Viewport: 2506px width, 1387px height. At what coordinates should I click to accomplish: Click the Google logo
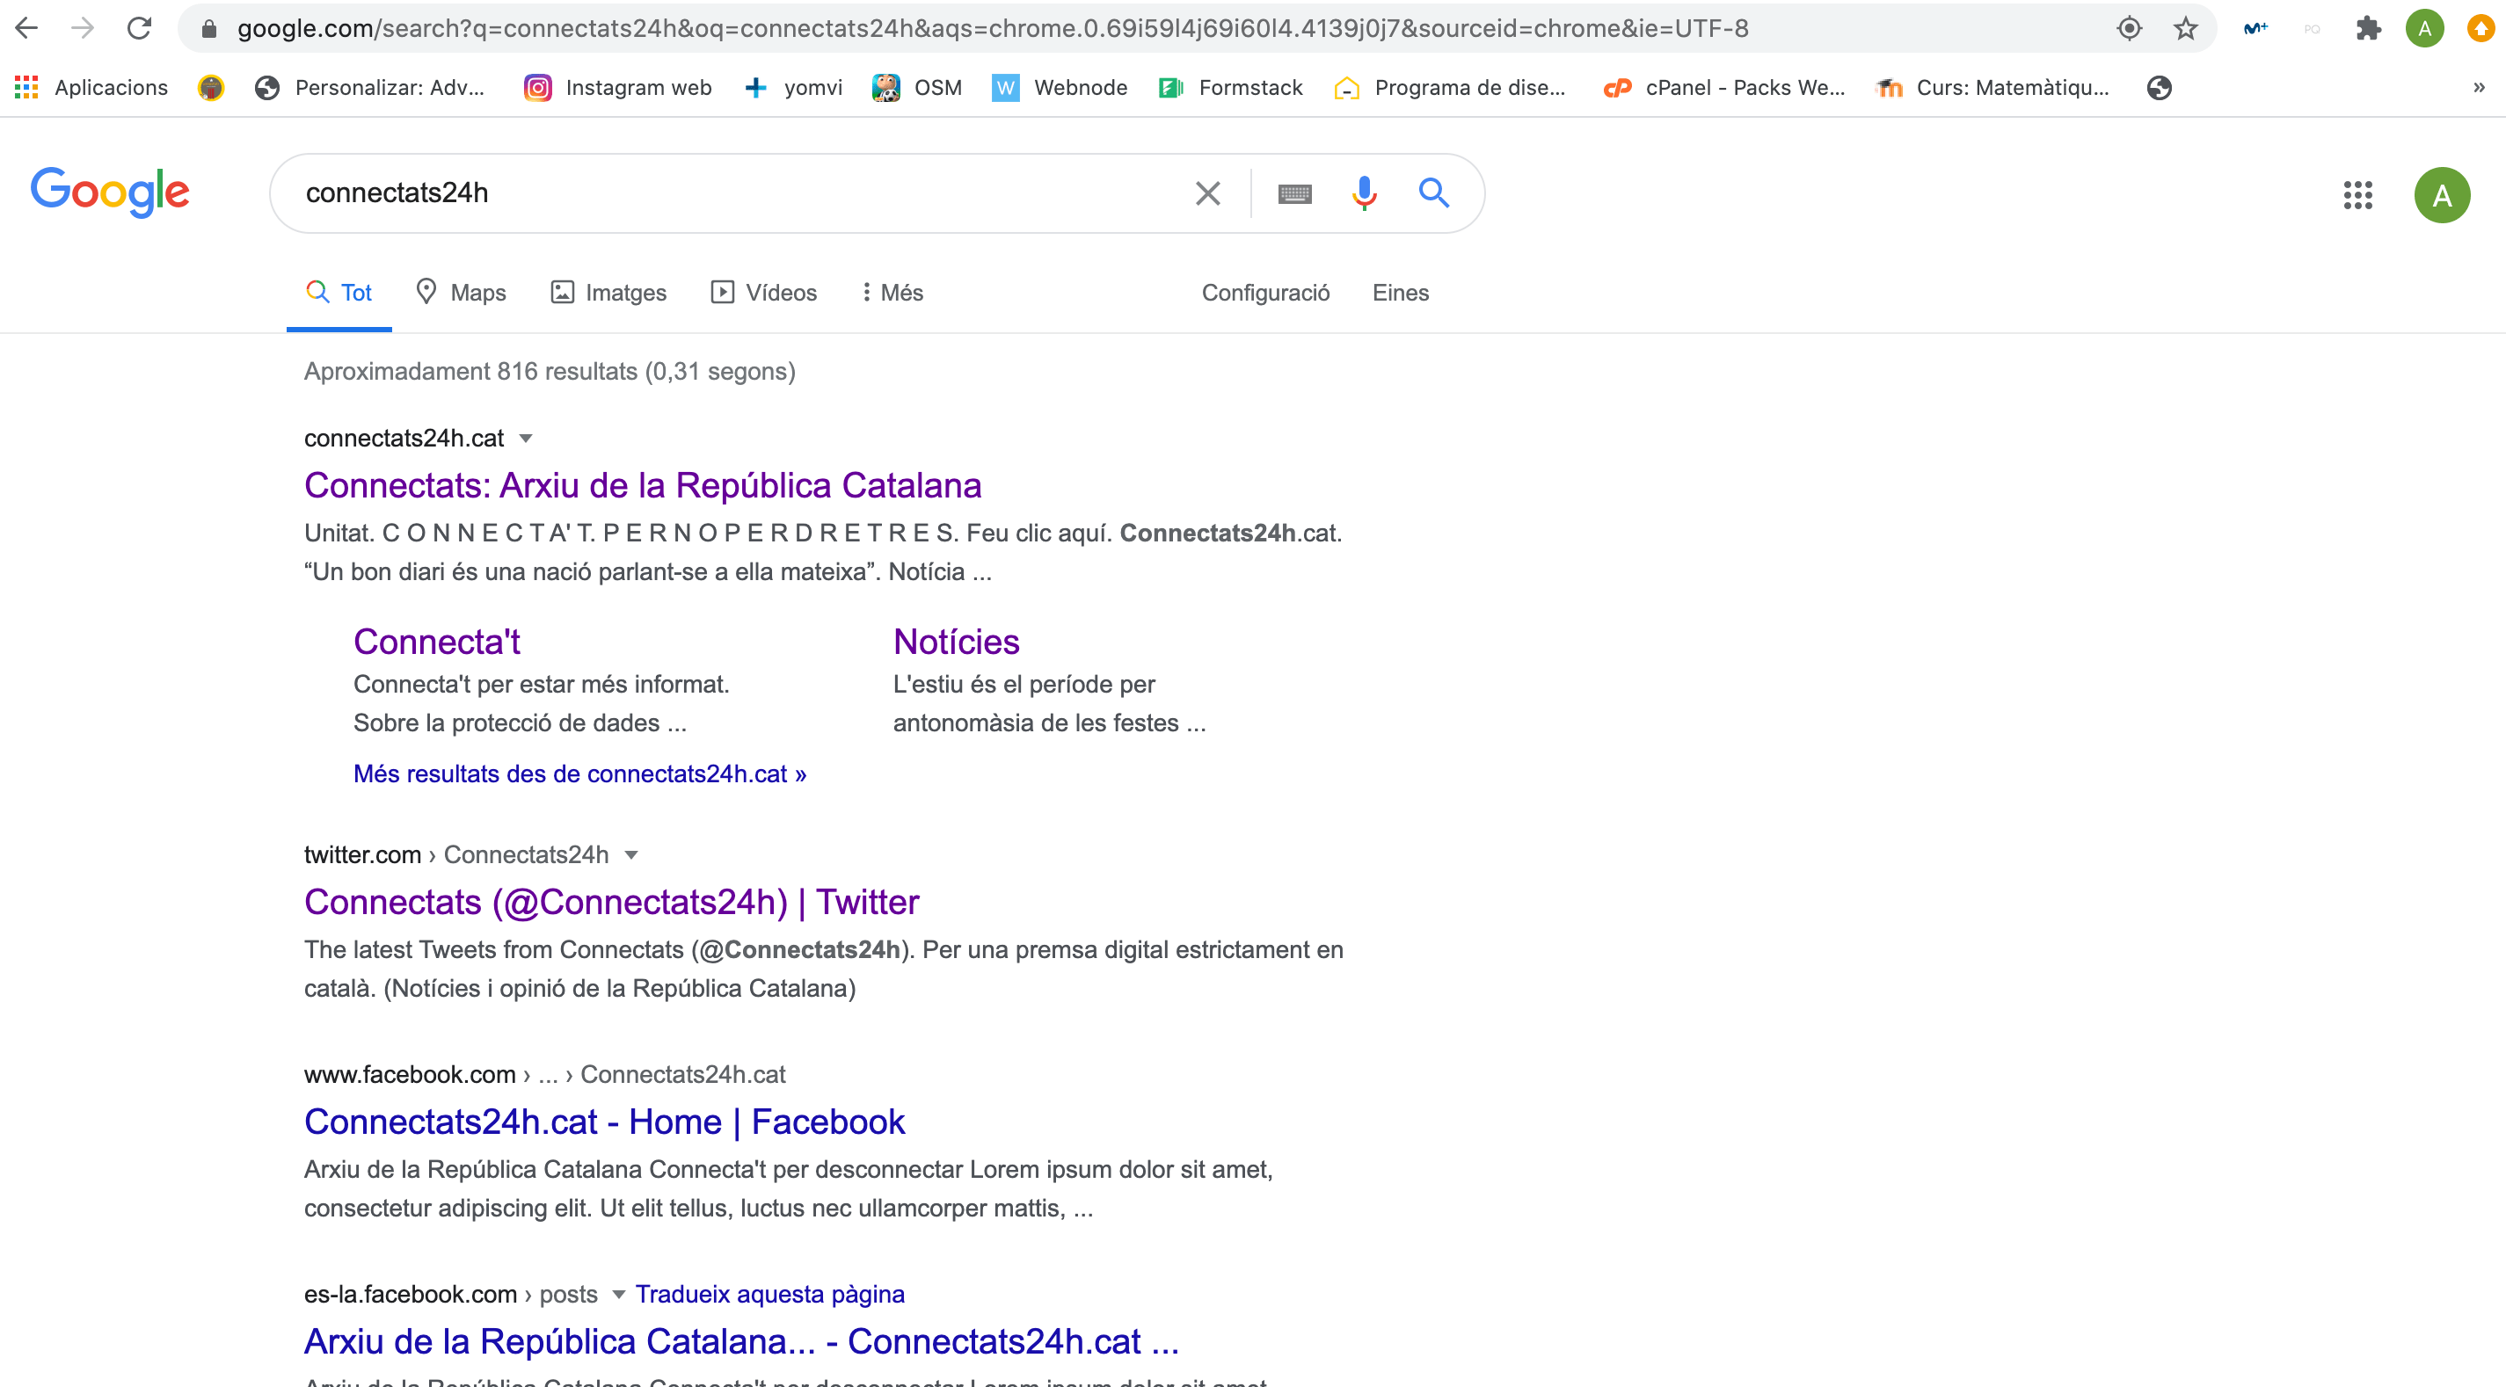110,192
